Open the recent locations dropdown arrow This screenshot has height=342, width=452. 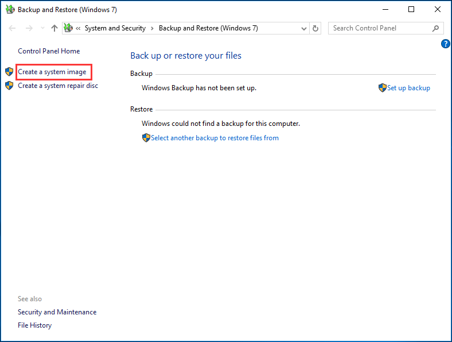42,28
